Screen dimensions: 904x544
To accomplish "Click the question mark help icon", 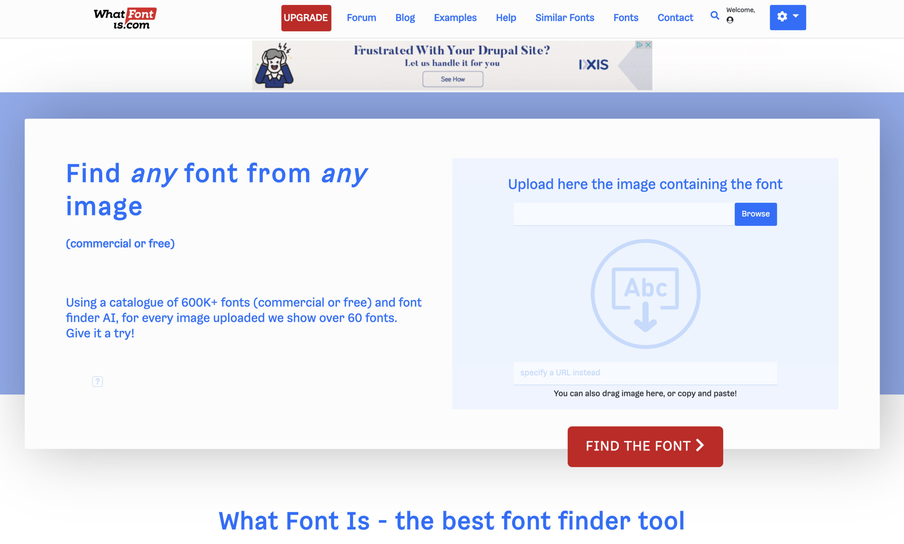I will click(97, 381).
